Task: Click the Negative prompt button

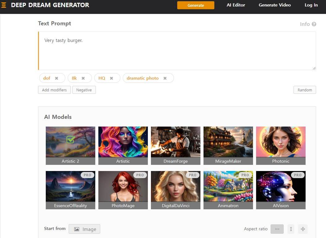Action: [84, 90]
